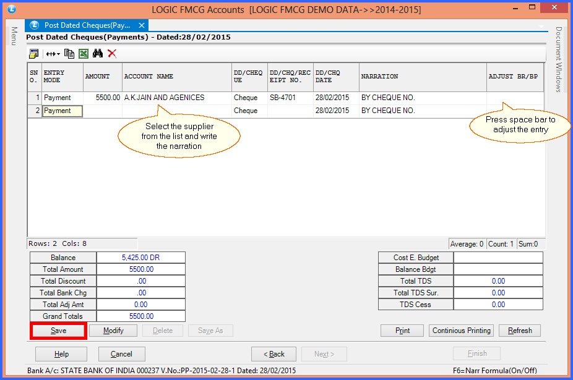
Task: Refresh the cheque entries
Action: (520, 331)
